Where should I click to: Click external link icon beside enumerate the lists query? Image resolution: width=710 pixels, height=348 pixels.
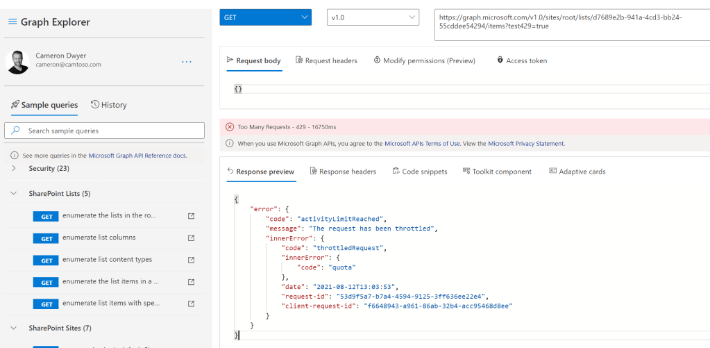tap(192, 216)
